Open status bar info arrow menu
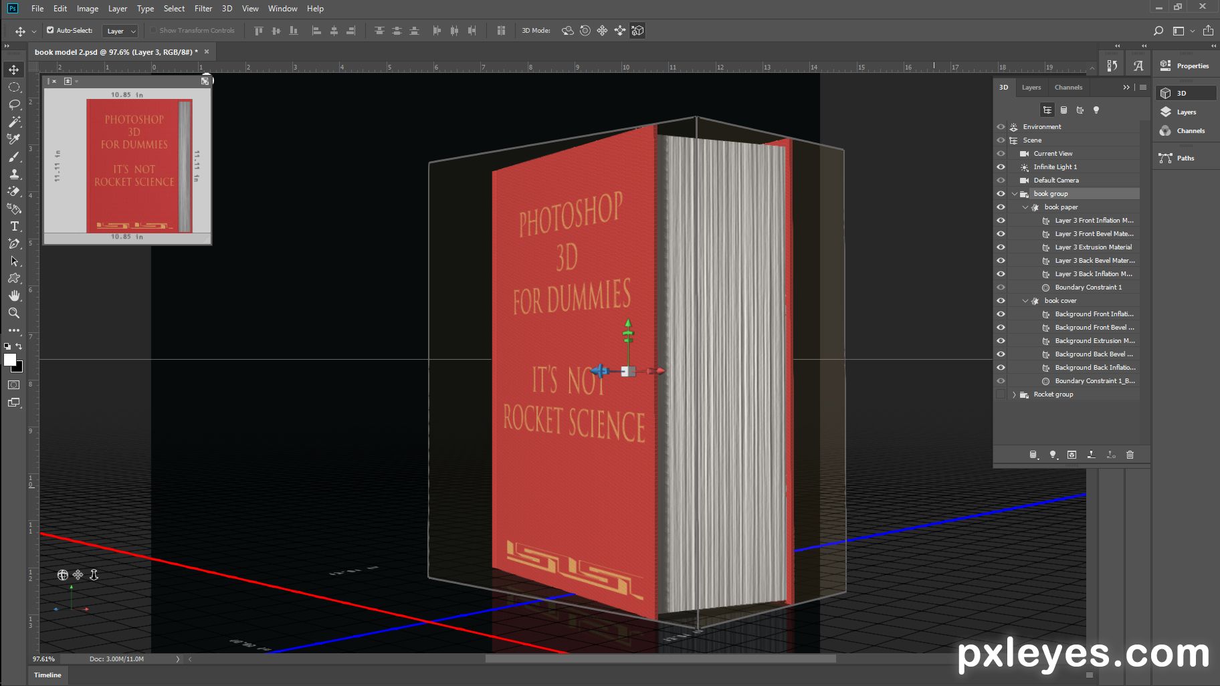 pyautogui.click(x=177, y=659)
